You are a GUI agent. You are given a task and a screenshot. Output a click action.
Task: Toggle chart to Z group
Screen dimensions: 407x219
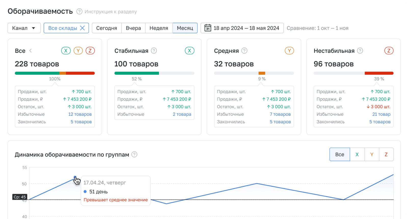point(386,154)
